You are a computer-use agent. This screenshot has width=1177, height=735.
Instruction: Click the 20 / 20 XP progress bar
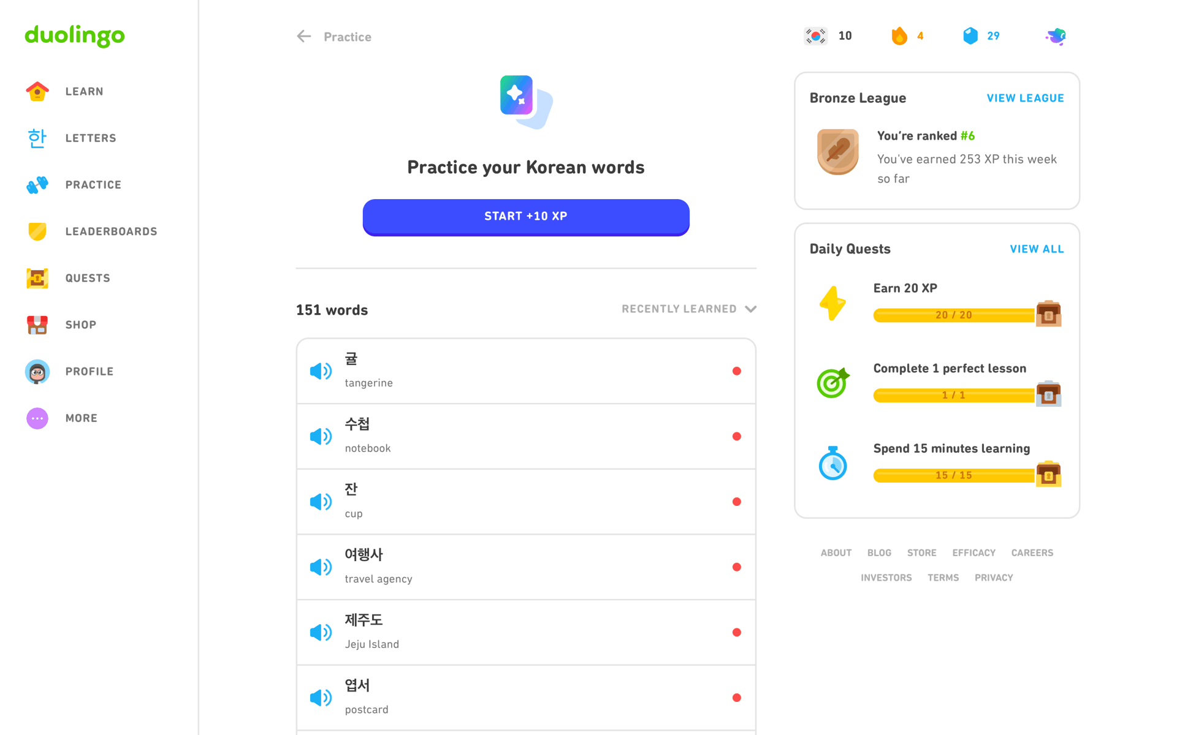coord(954,315)
